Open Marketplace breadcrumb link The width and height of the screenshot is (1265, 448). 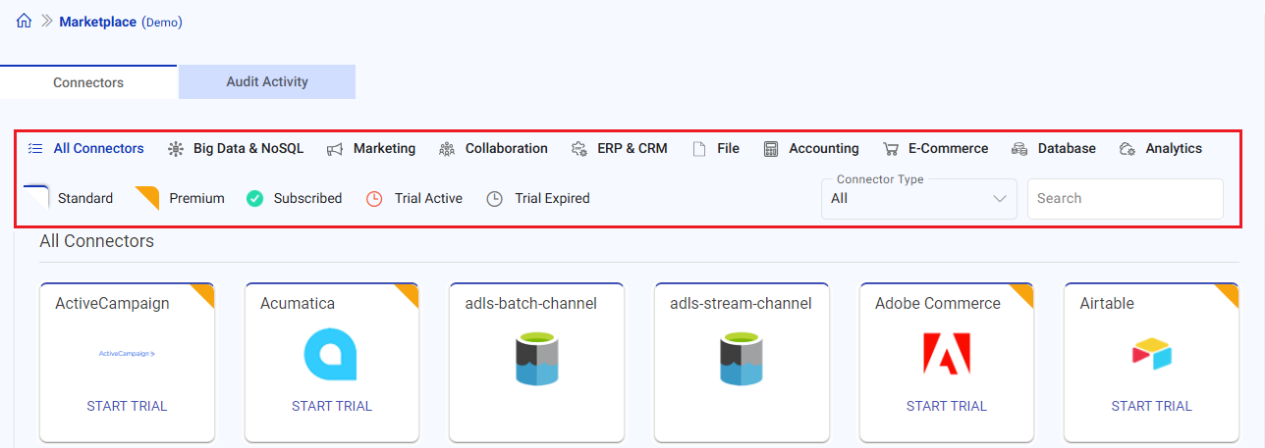click(98, 22)
